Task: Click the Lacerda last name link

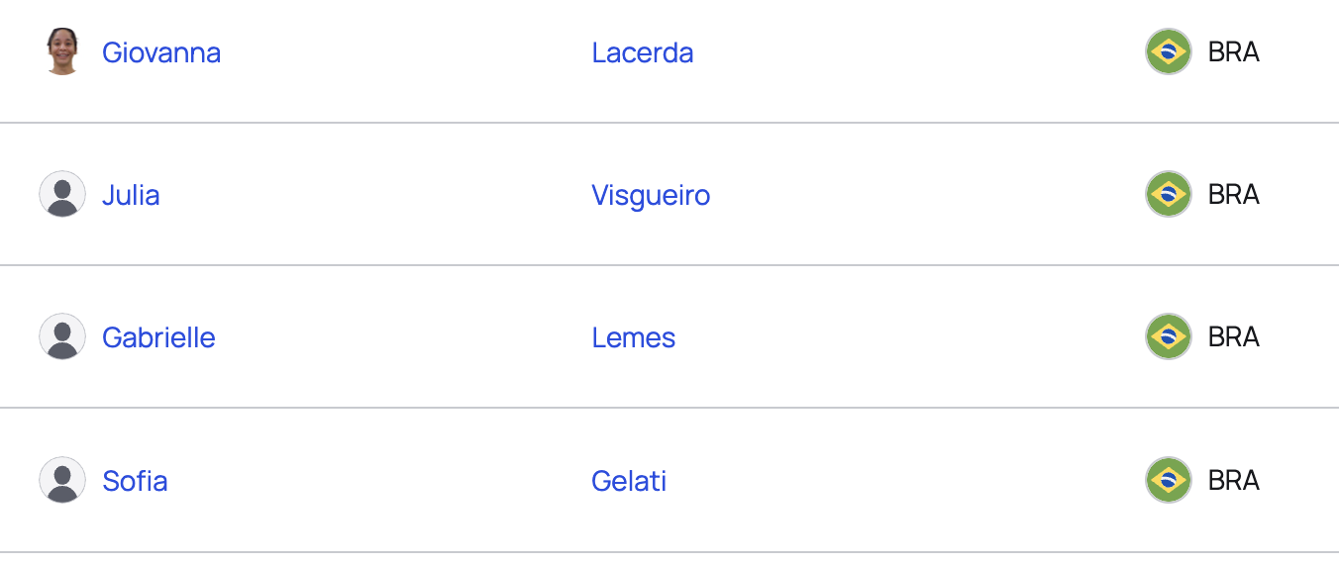Action: (643, 51)
